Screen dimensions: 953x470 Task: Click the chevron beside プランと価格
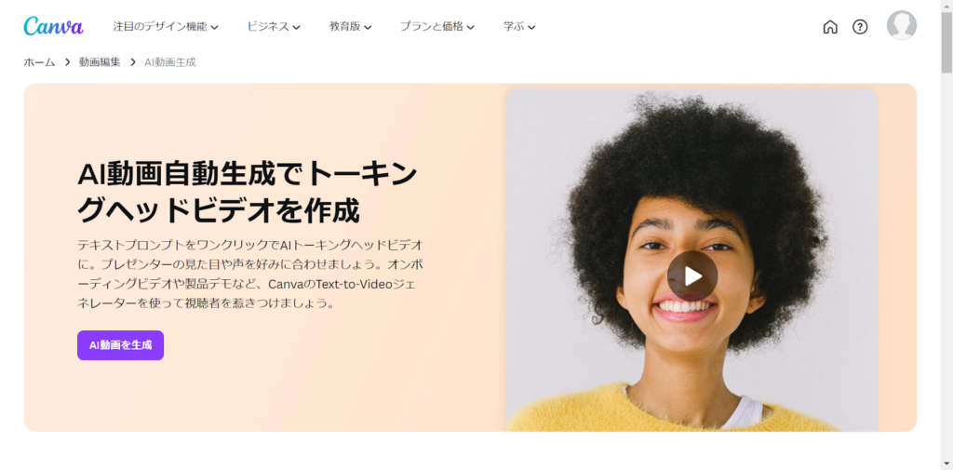point(470,27)
